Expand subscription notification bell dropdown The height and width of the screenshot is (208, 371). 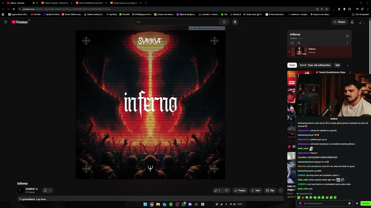tap(47, 190)
